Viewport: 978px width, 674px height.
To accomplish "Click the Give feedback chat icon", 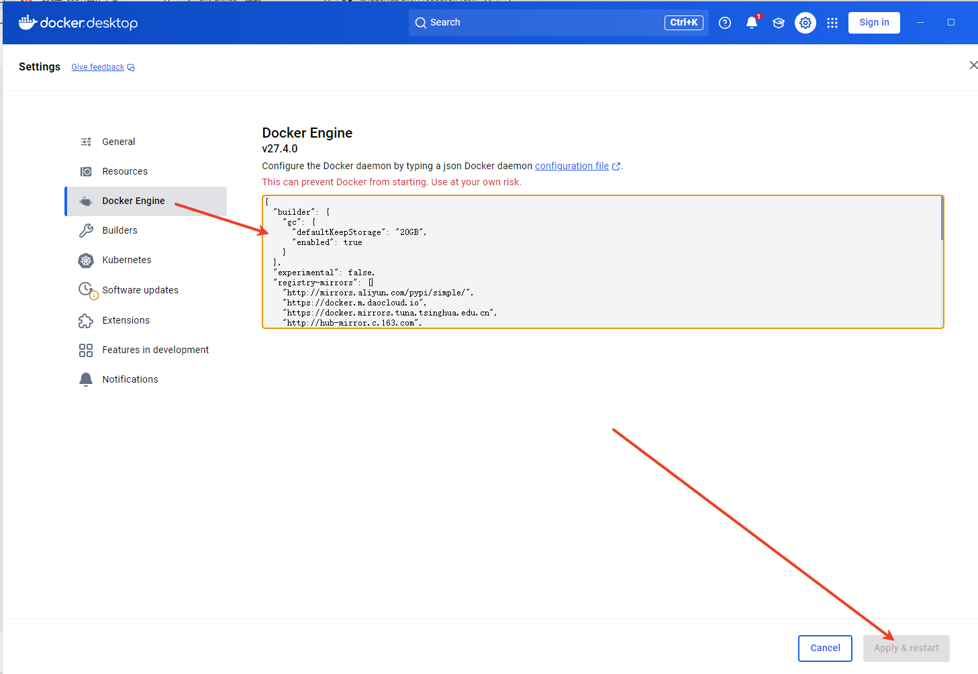I will (131, 68).
